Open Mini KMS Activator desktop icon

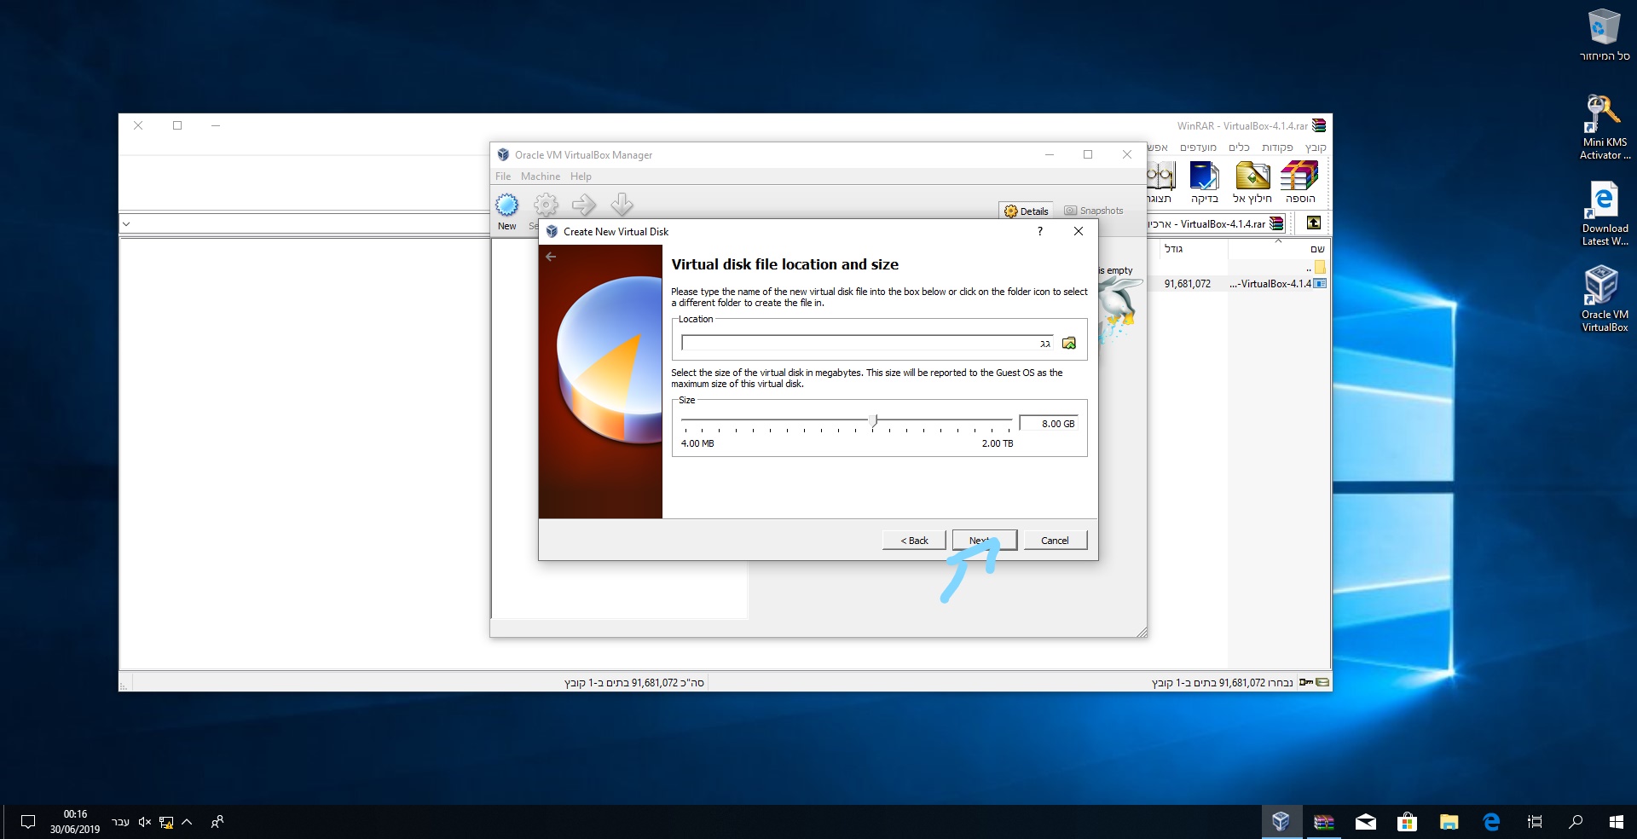pyautogui.click(x=1604, y=127)
